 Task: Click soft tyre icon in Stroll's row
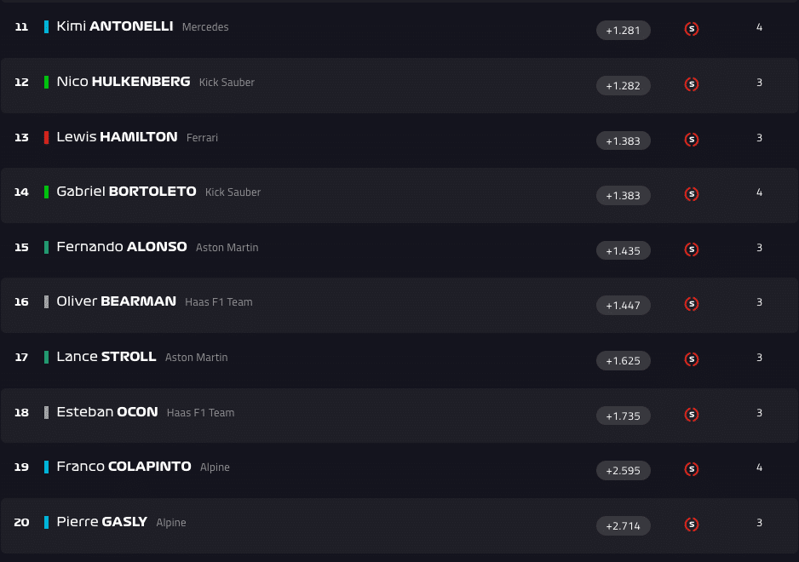point(692,359)
